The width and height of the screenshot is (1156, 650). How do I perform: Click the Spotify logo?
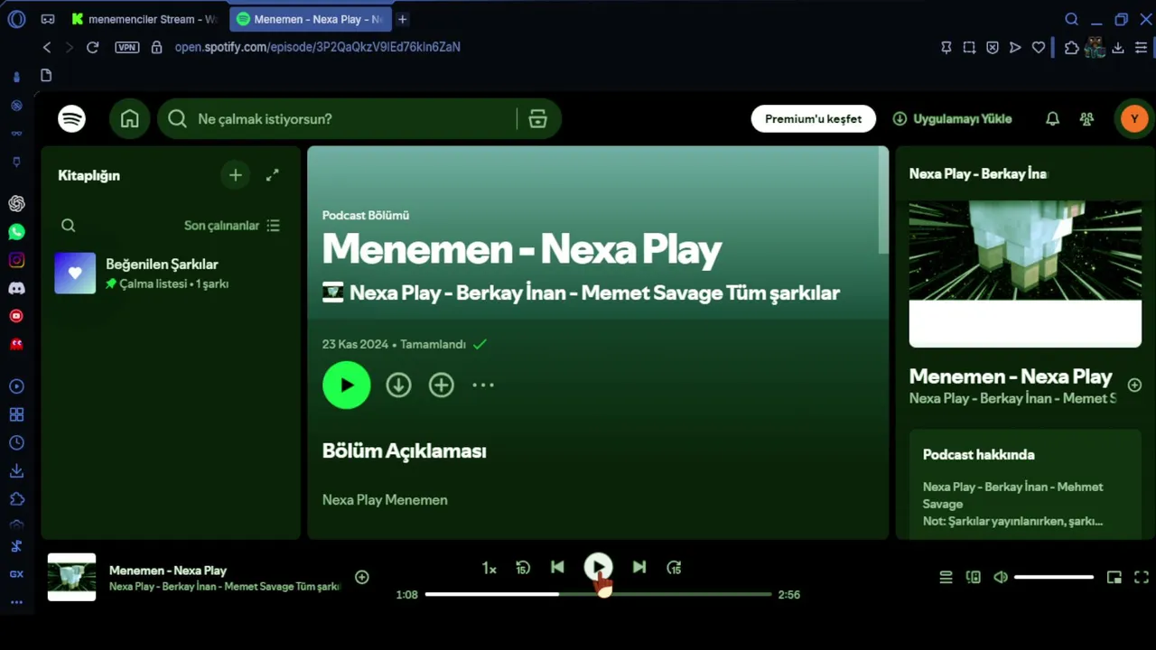click(x=72, y=118)
